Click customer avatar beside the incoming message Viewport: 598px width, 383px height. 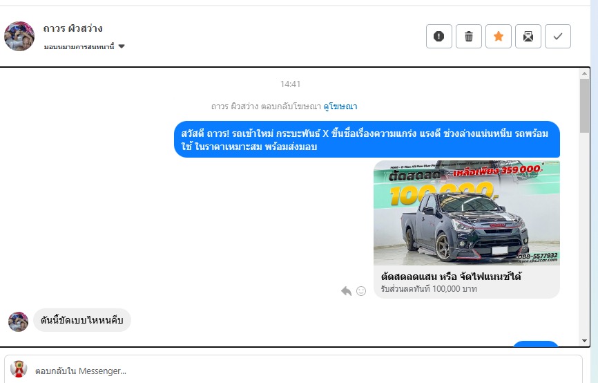[19, 321]
